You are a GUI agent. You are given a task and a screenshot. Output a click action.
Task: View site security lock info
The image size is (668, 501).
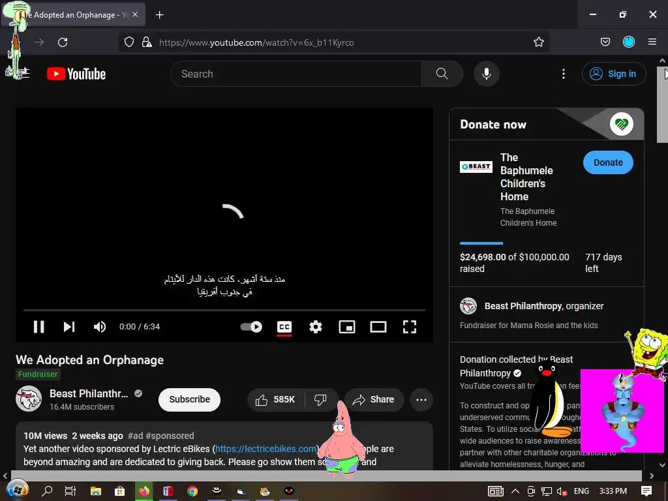[147, 42]
